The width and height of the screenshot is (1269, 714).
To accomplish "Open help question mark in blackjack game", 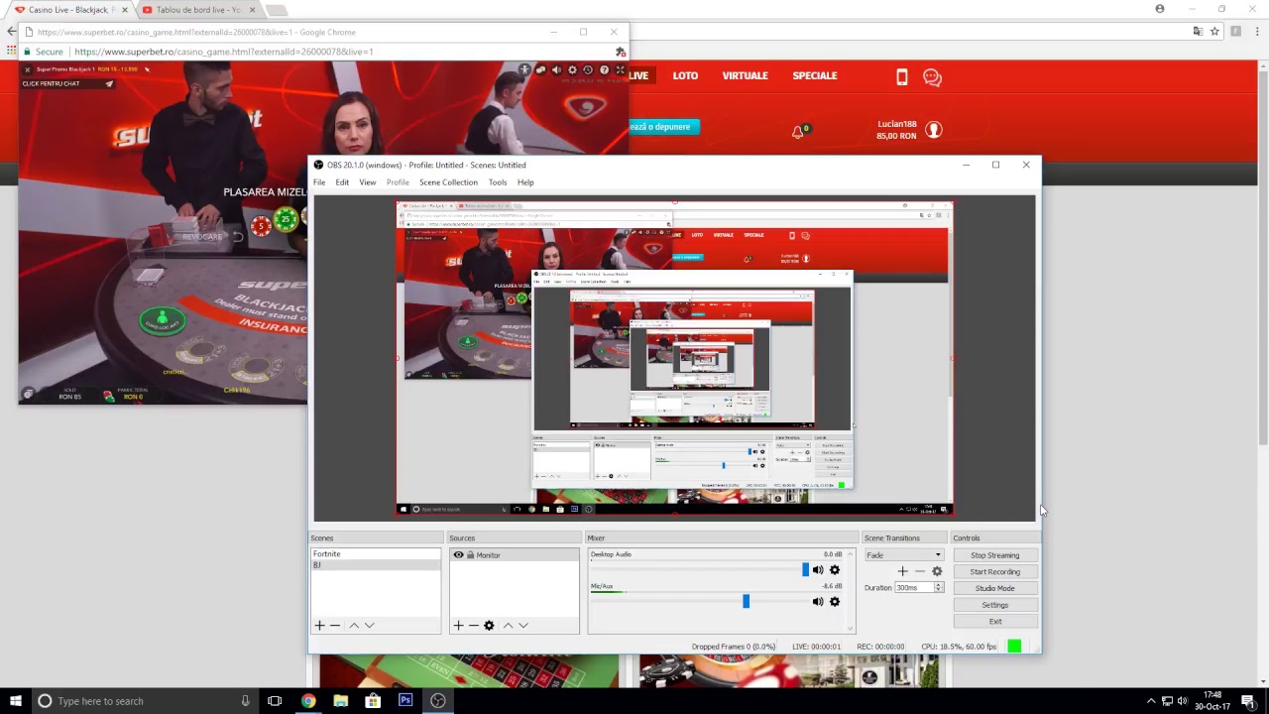I will tap(604, 69).
